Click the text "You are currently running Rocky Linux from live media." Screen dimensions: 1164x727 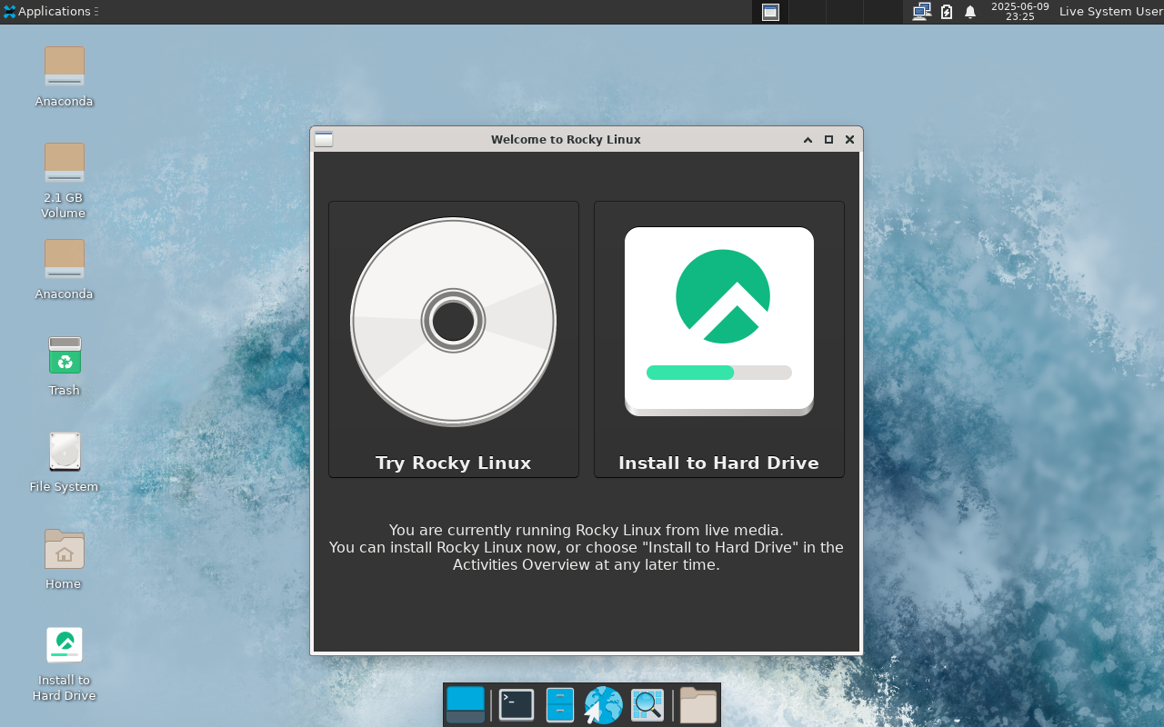[x=587, y=530]
